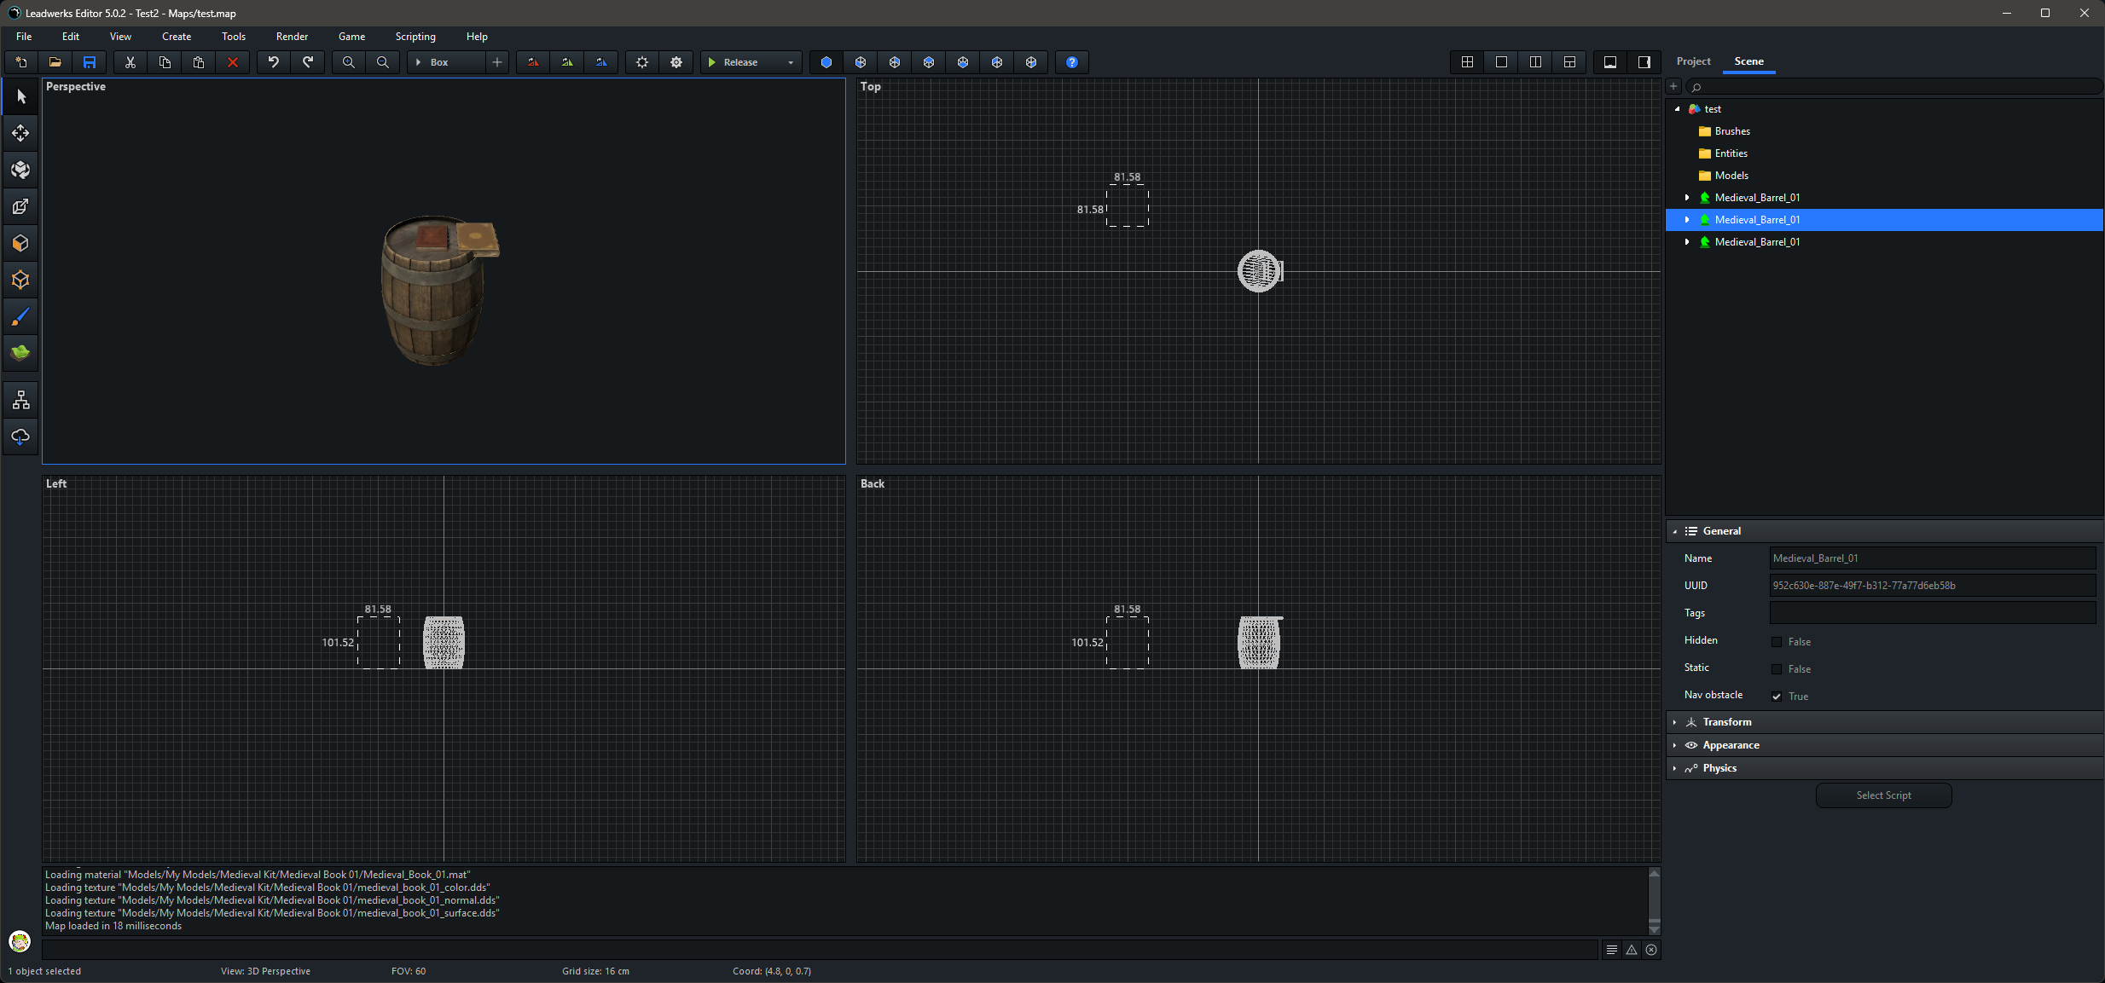Select the paintbrush tool in left sidebar
This screenshot has height=983, width=2105.
click(20, 317)
